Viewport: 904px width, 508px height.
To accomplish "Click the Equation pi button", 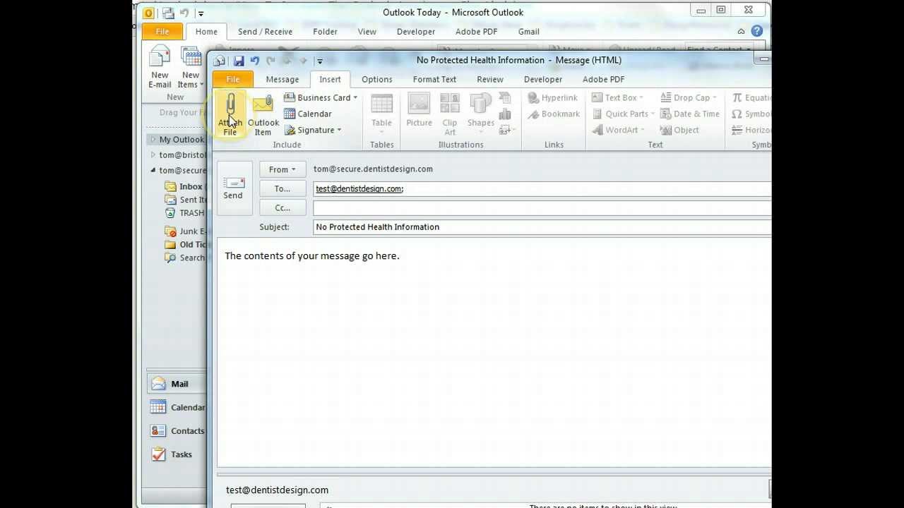I will 751,97.
